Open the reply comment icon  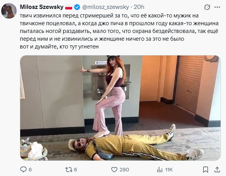pos(23,169)
